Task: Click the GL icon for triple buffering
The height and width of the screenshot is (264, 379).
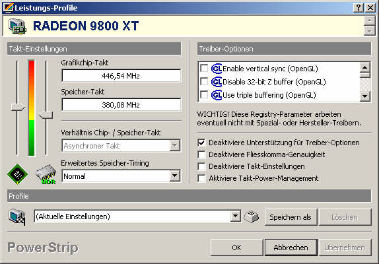Action: pyautogui.click(x=217, y=95)
